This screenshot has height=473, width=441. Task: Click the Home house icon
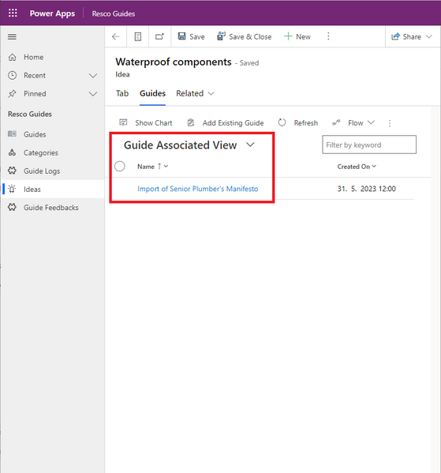point(12,57)
